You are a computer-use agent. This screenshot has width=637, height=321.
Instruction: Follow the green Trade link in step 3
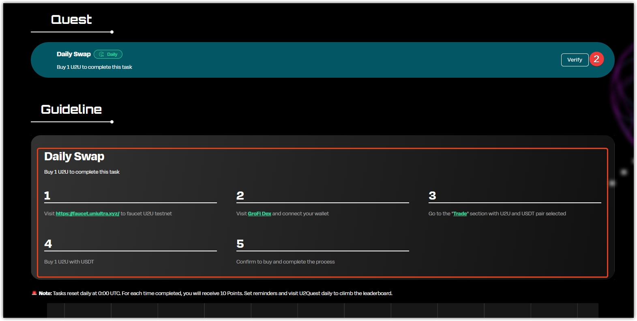[460, 214]
